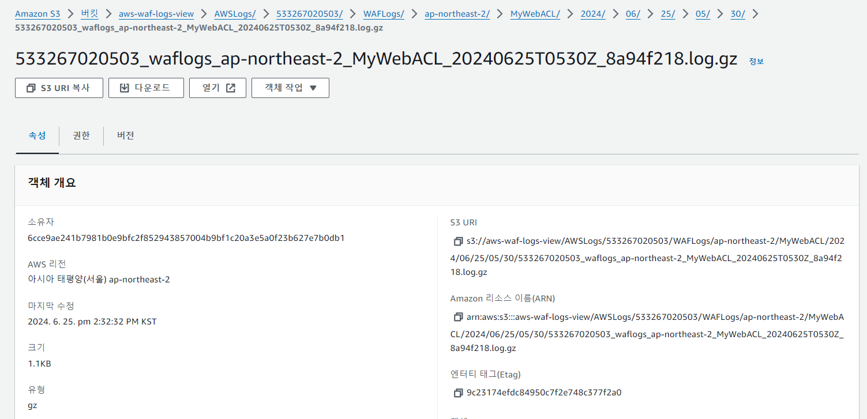
Task: Click the S3 URI 복사 button
Action: coord(59,88)
